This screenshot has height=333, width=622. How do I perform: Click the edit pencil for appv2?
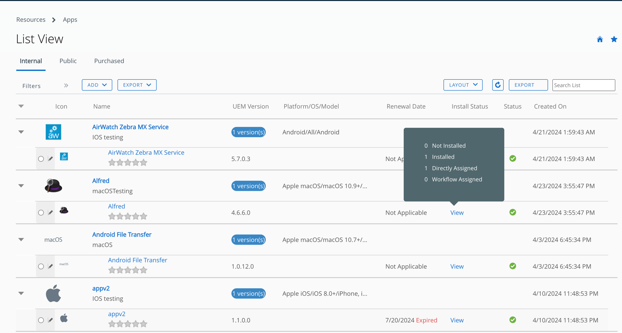(50, 320)
